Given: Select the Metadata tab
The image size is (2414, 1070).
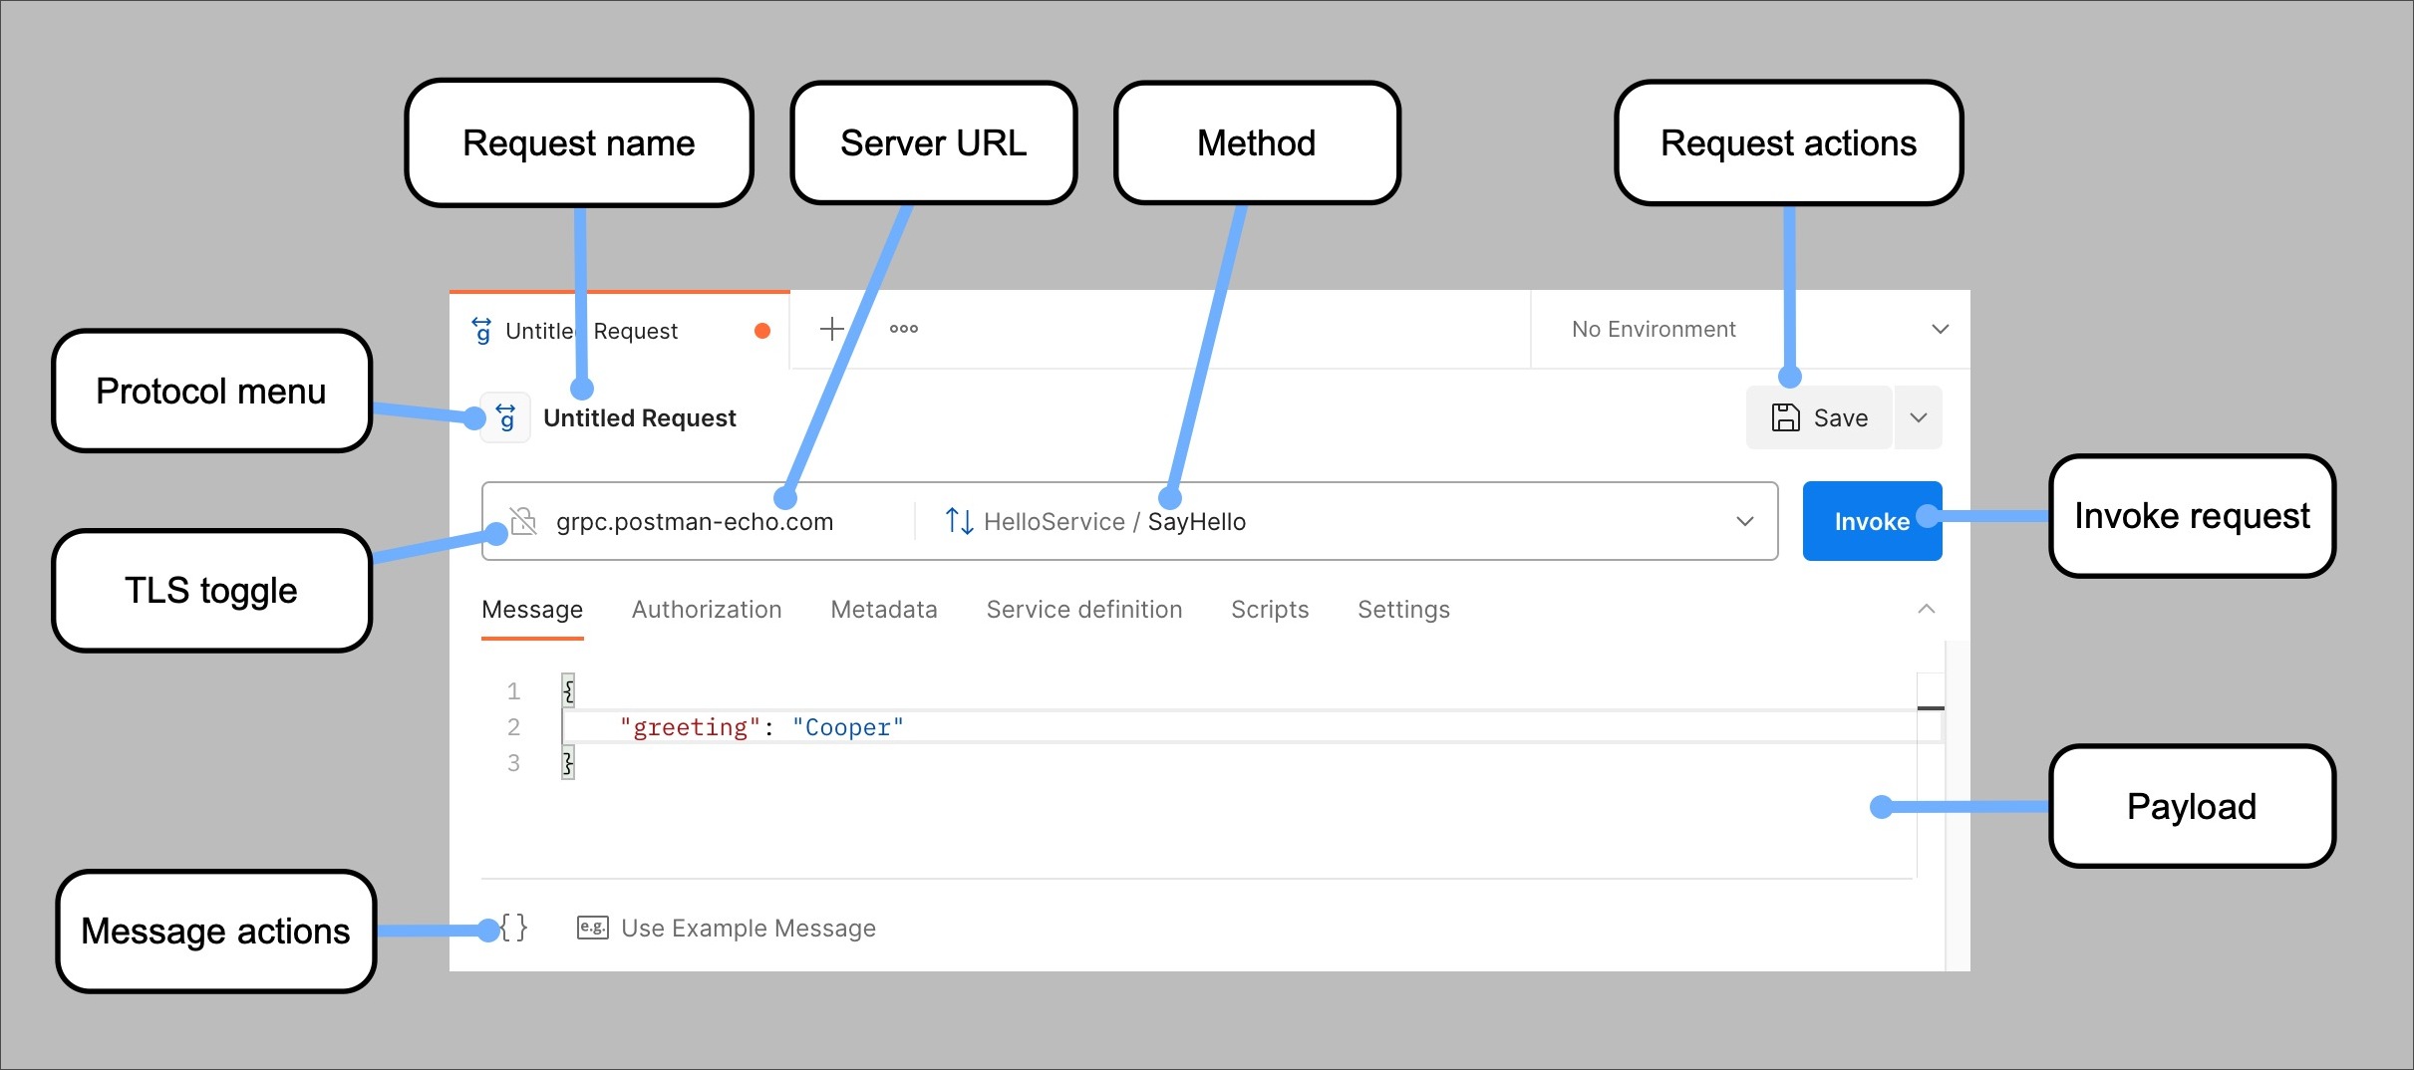Looking at the screenshot, I should click(883, 609).
